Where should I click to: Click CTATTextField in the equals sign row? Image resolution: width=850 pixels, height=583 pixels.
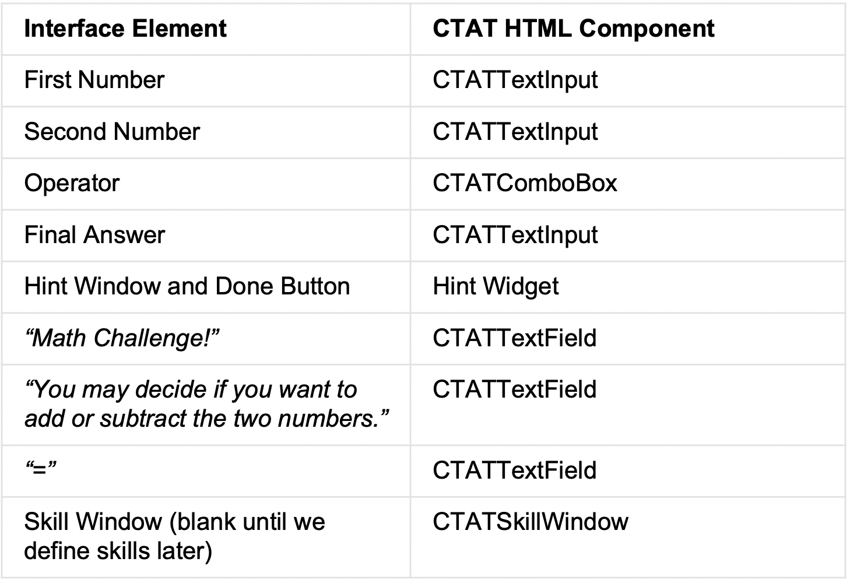pyautogui.click(x=514, y=470)
